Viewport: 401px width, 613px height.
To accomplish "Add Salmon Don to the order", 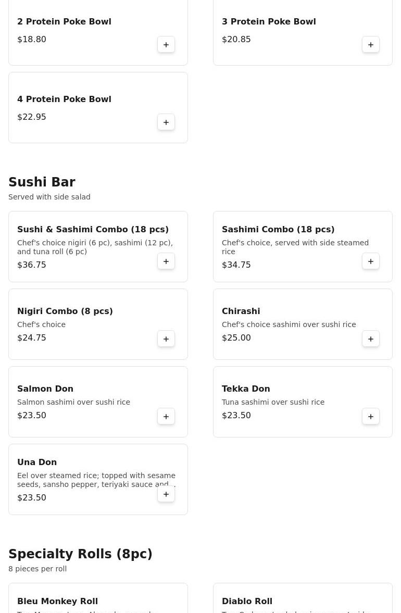I will 166,417.
